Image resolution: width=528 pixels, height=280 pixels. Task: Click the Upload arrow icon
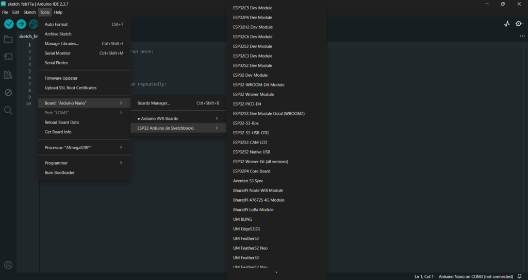click(21, 24)
